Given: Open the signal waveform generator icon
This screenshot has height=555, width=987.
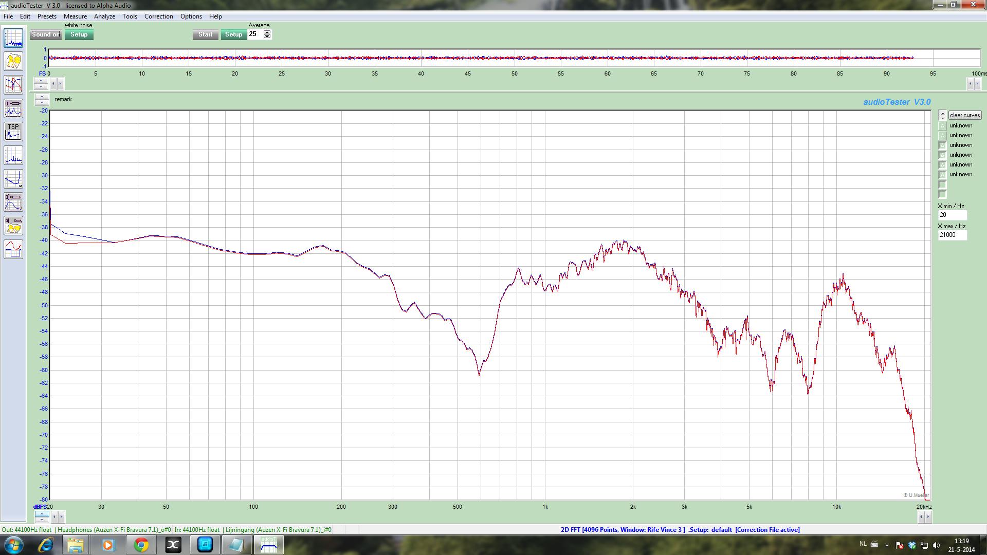Looking at the screenshot, I should pyautogui.click(x=13, y=249).
